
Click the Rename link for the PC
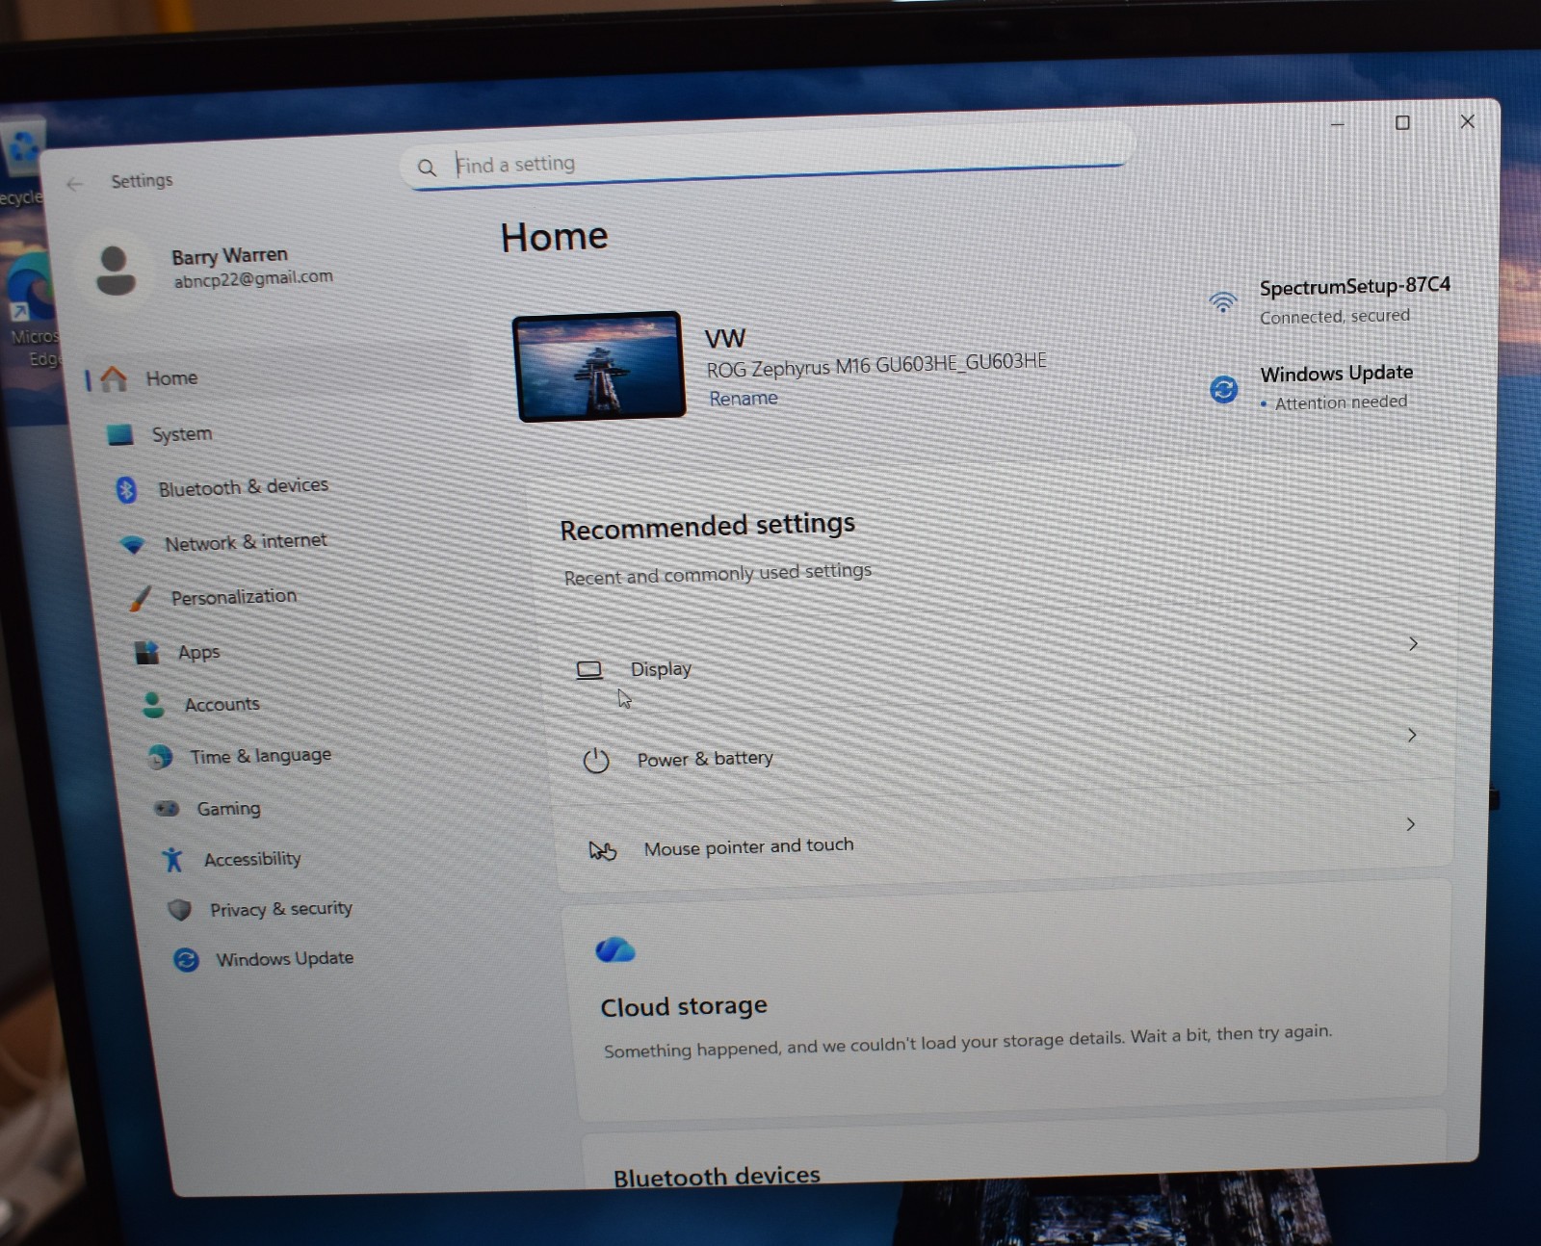point(744,399)
